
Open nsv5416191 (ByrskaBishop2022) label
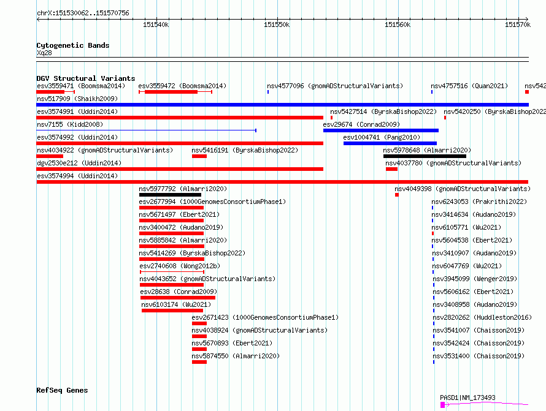[x=245, y=150]
